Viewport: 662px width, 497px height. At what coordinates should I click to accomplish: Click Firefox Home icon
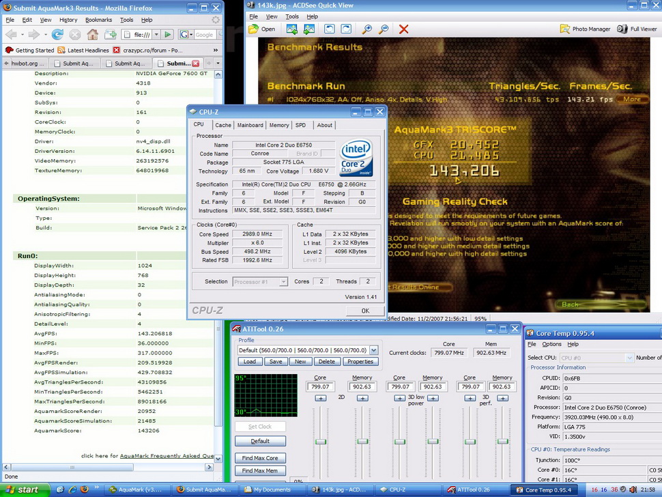pos(92,35)
